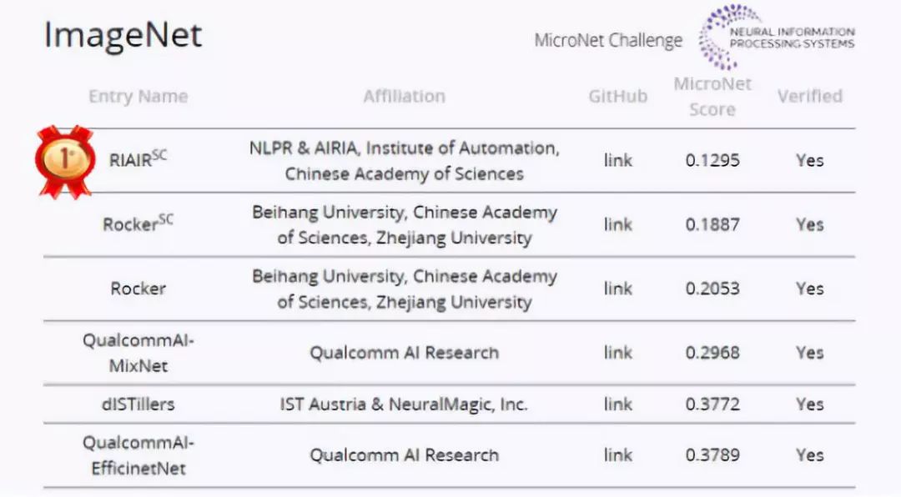This screenshot has height=497, width=901.
Task: Click the Affiliation column header
Action: tap(405, 97)
